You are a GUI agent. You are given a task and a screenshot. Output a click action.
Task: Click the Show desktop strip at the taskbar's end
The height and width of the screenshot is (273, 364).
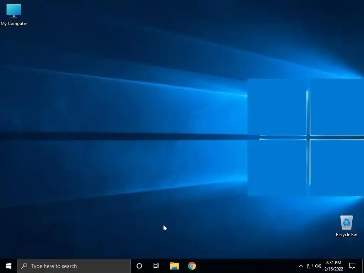(363, 266)
